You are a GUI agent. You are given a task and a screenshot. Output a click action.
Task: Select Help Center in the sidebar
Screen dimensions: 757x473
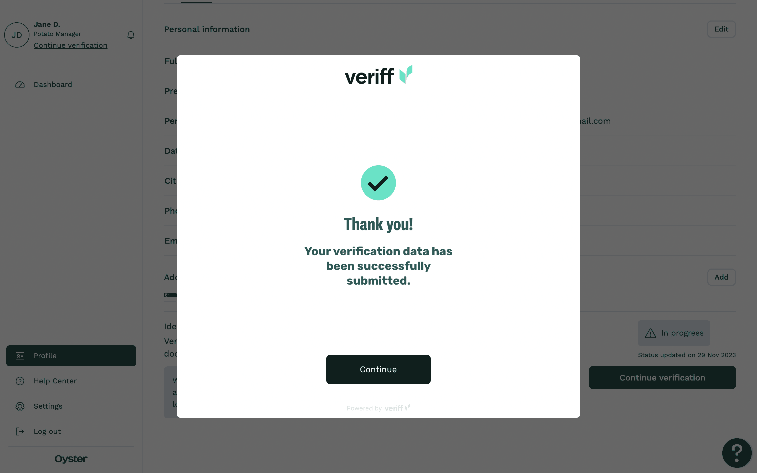click(55, 381)
